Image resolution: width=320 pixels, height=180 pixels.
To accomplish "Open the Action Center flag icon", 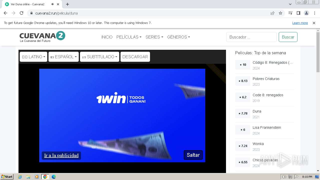I will click(296, 177).
